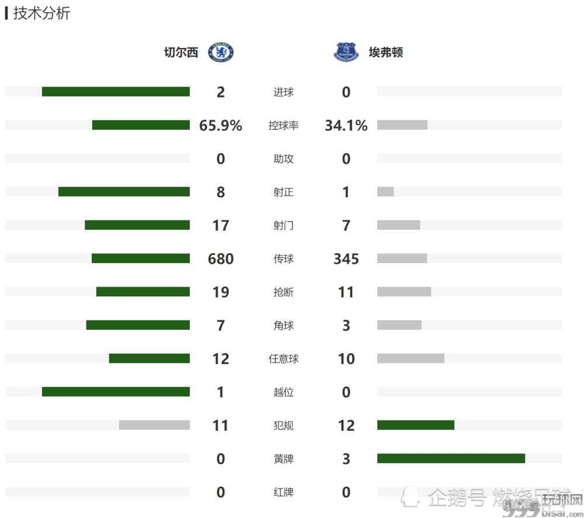Select the 技术分析 section heading
Viewport: 584px width, 518px height.
click(x=41, y=13)
